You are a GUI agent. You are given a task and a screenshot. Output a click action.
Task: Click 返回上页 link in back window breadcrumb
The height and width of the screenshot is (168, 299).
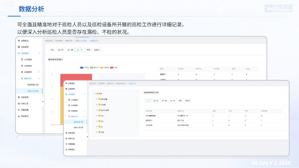(x=94, y=41)
